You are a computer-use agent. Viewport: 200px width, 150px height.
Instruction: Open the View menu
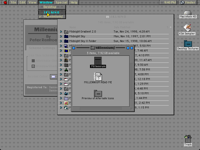[x=32, y=2]
